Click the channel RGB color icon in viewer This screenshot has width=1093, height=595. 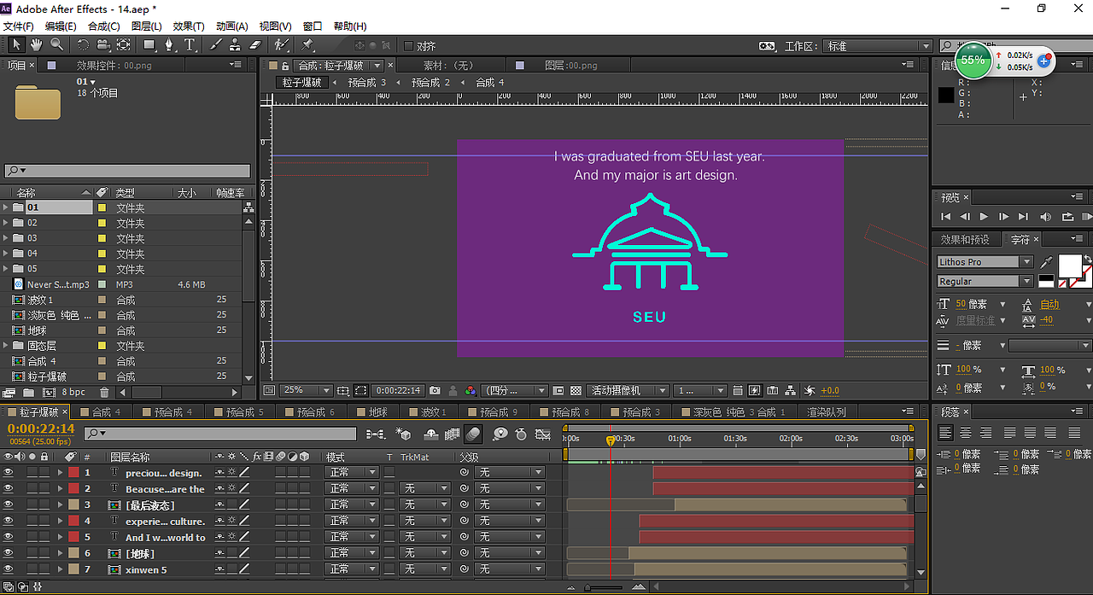[471, 390]
